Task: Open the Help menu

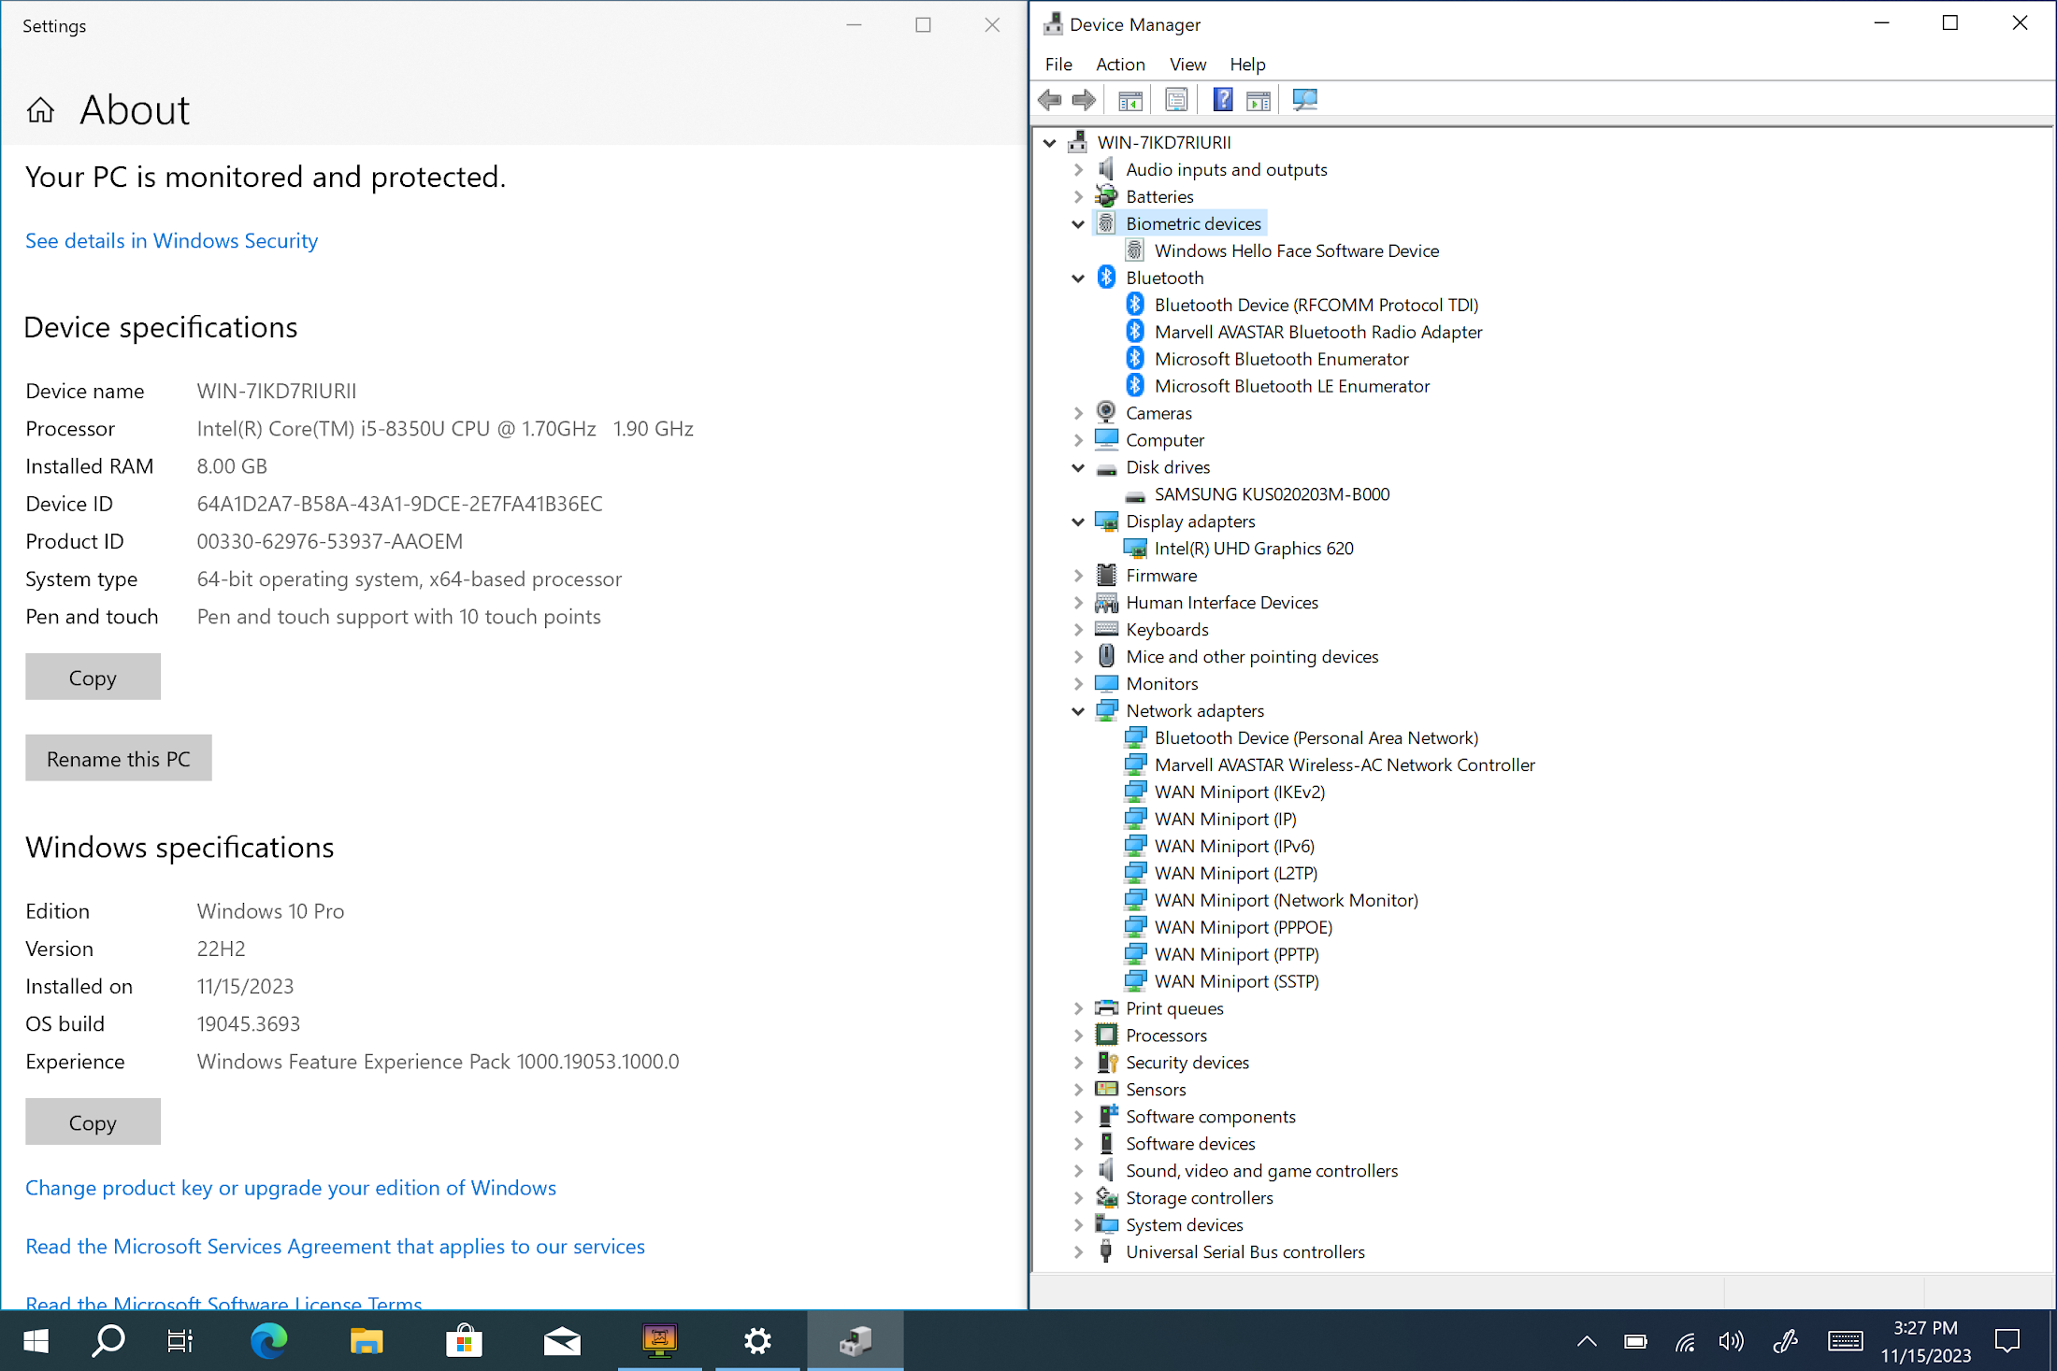Action: (1247, 64)
